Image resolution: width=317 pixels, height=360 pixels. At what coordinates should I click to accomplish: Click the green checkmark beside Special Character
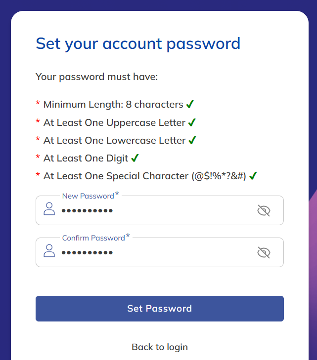tap(253, 176)
